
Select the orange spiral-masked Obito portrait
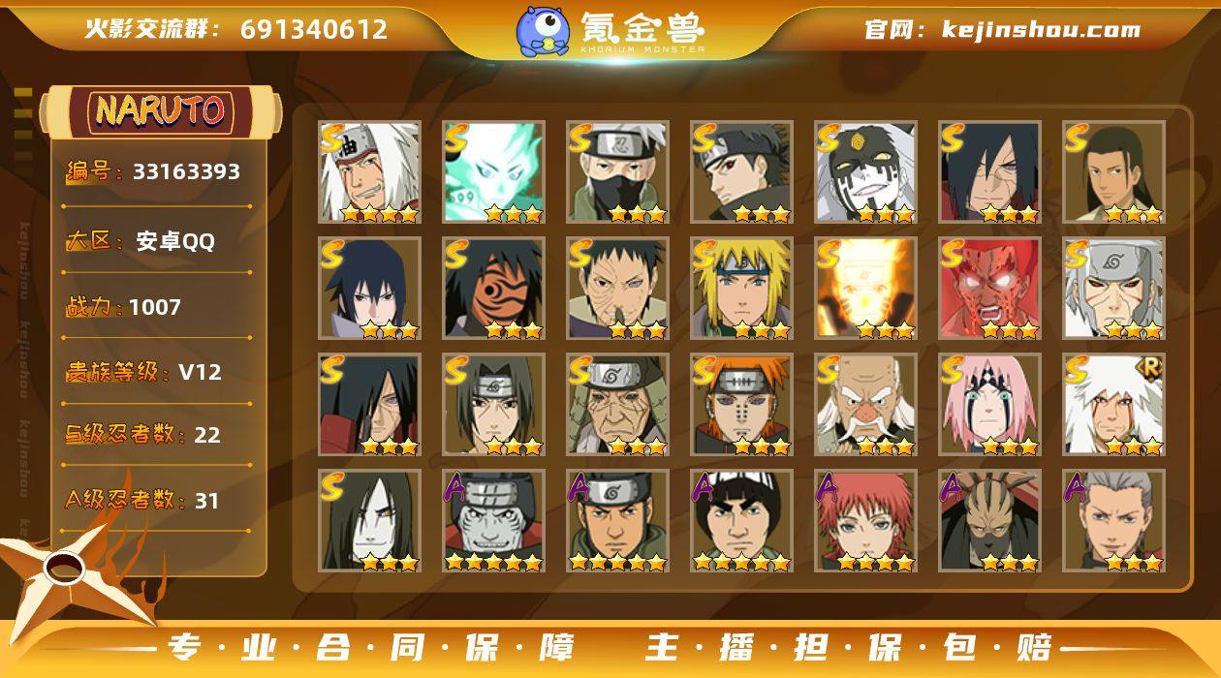[x=494, y=288]
